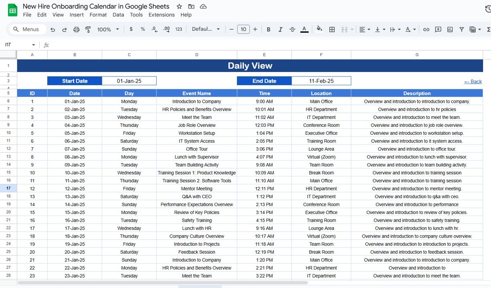Open the move to folder icon
This screenshot has height=288, width=491.
tap(191, 6)
